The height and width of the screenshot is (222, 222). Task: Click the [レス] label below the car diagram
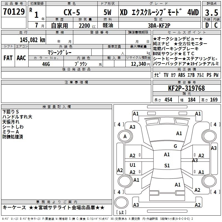121,213
